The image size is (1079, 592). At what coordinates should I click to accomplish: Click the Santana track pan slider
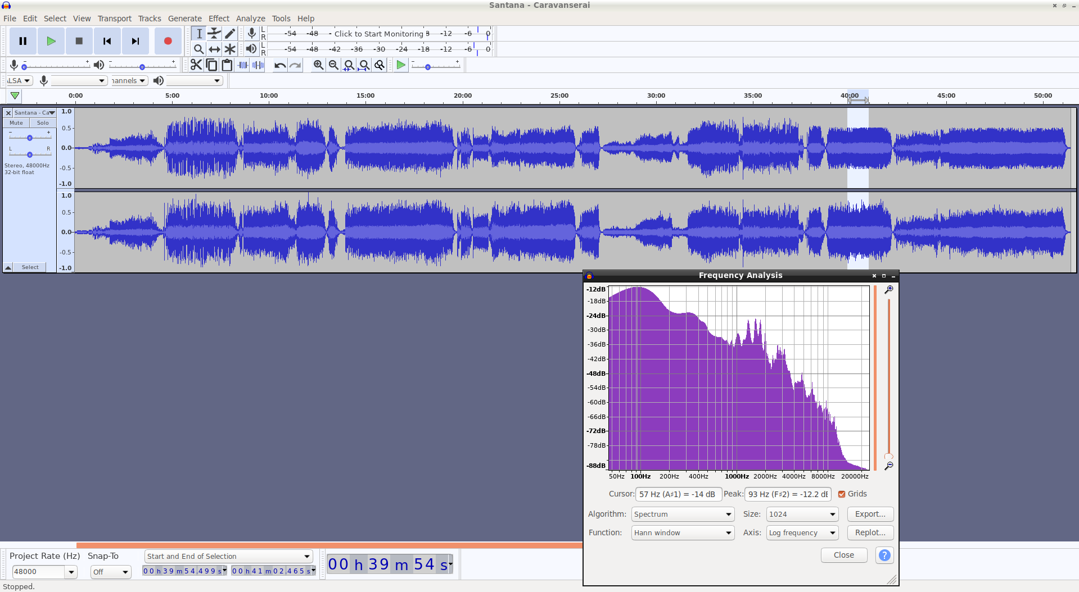pos(30,154)
